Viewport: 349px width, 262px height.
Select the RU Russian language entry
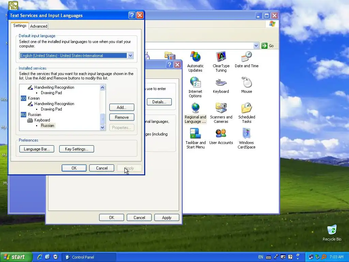(31, 115)
